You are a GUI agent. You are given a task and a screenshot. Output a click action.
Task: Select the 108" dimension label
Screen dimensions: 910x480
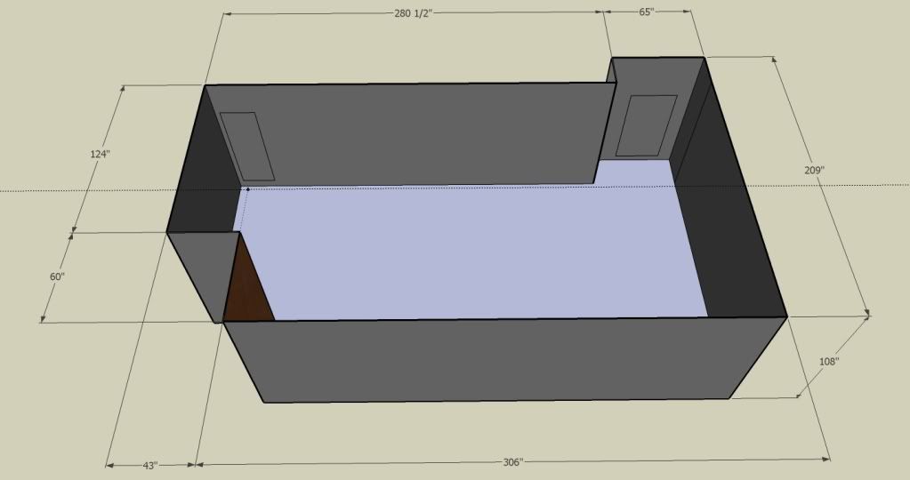[x=829, y=361]
